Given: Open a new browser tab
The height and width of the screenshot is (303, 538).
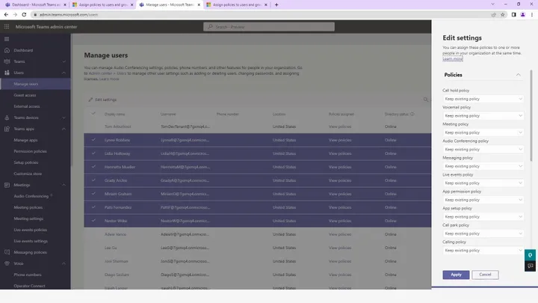Looking at the screenshot, I should pos(276,4).
